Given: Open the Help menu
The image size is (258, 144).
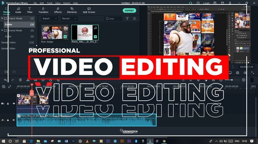Looking at the screenshot, I should coord(75,3).
